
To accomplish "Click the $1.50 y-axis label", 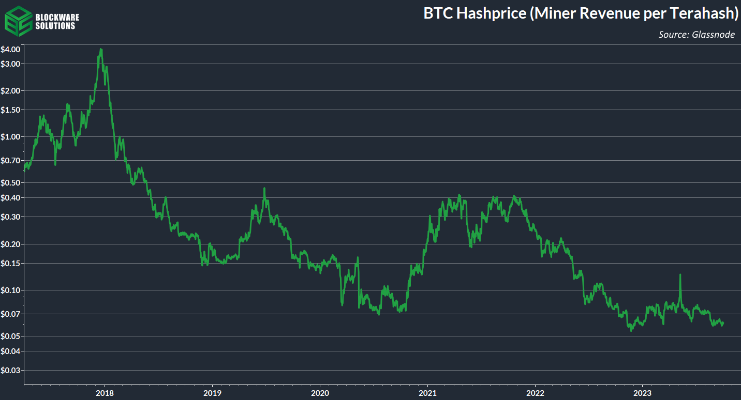I will click(10, 110).
